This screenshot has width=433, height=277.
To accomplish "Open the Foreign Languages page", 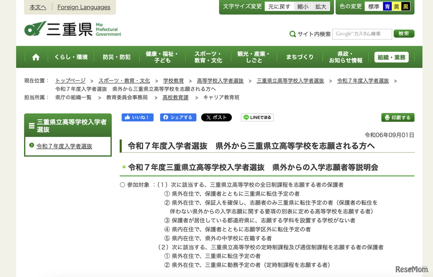I will (x=84, y=7).
